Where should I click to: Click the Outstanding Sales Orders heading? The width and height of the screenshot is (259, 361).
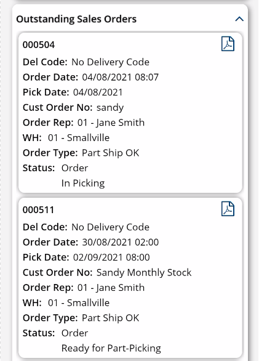[x=76, y=19]
